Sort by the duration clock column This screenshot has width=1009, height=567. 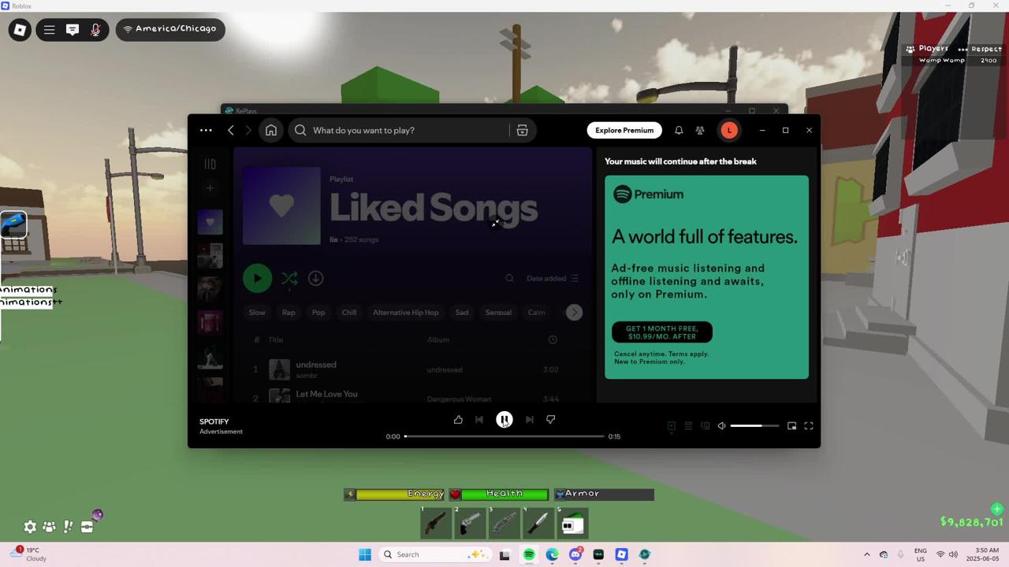pos(553,339)
